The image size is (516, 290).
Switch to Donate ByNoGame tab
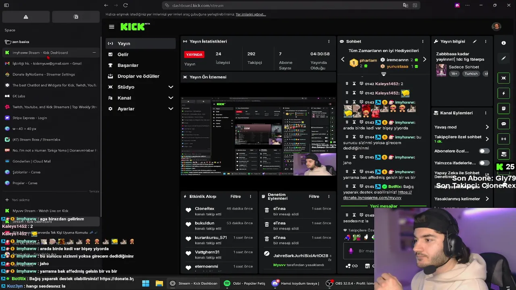[x=51, y=75]
